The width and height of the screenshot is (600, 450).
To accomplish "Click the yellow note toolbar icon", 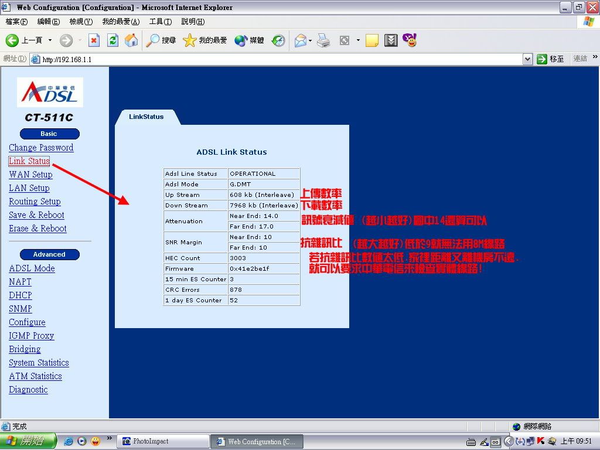I will click(372, 40).
